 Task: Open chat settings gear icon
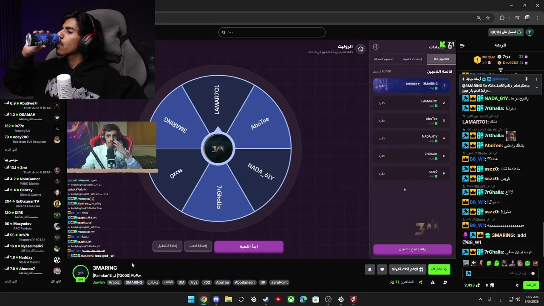click(517, 285)
